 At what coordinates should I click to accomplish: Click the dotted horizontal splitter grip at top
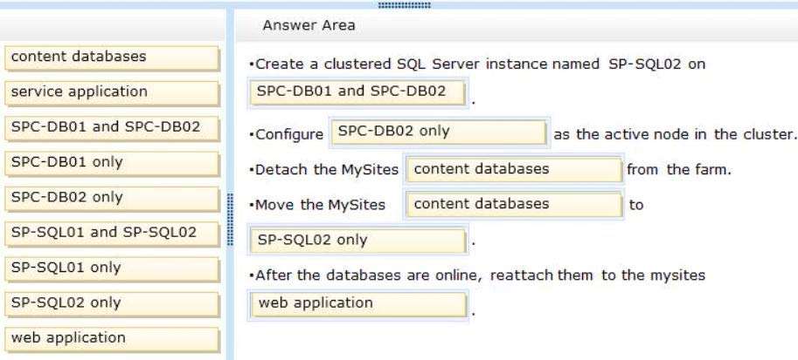pos(405,5)
